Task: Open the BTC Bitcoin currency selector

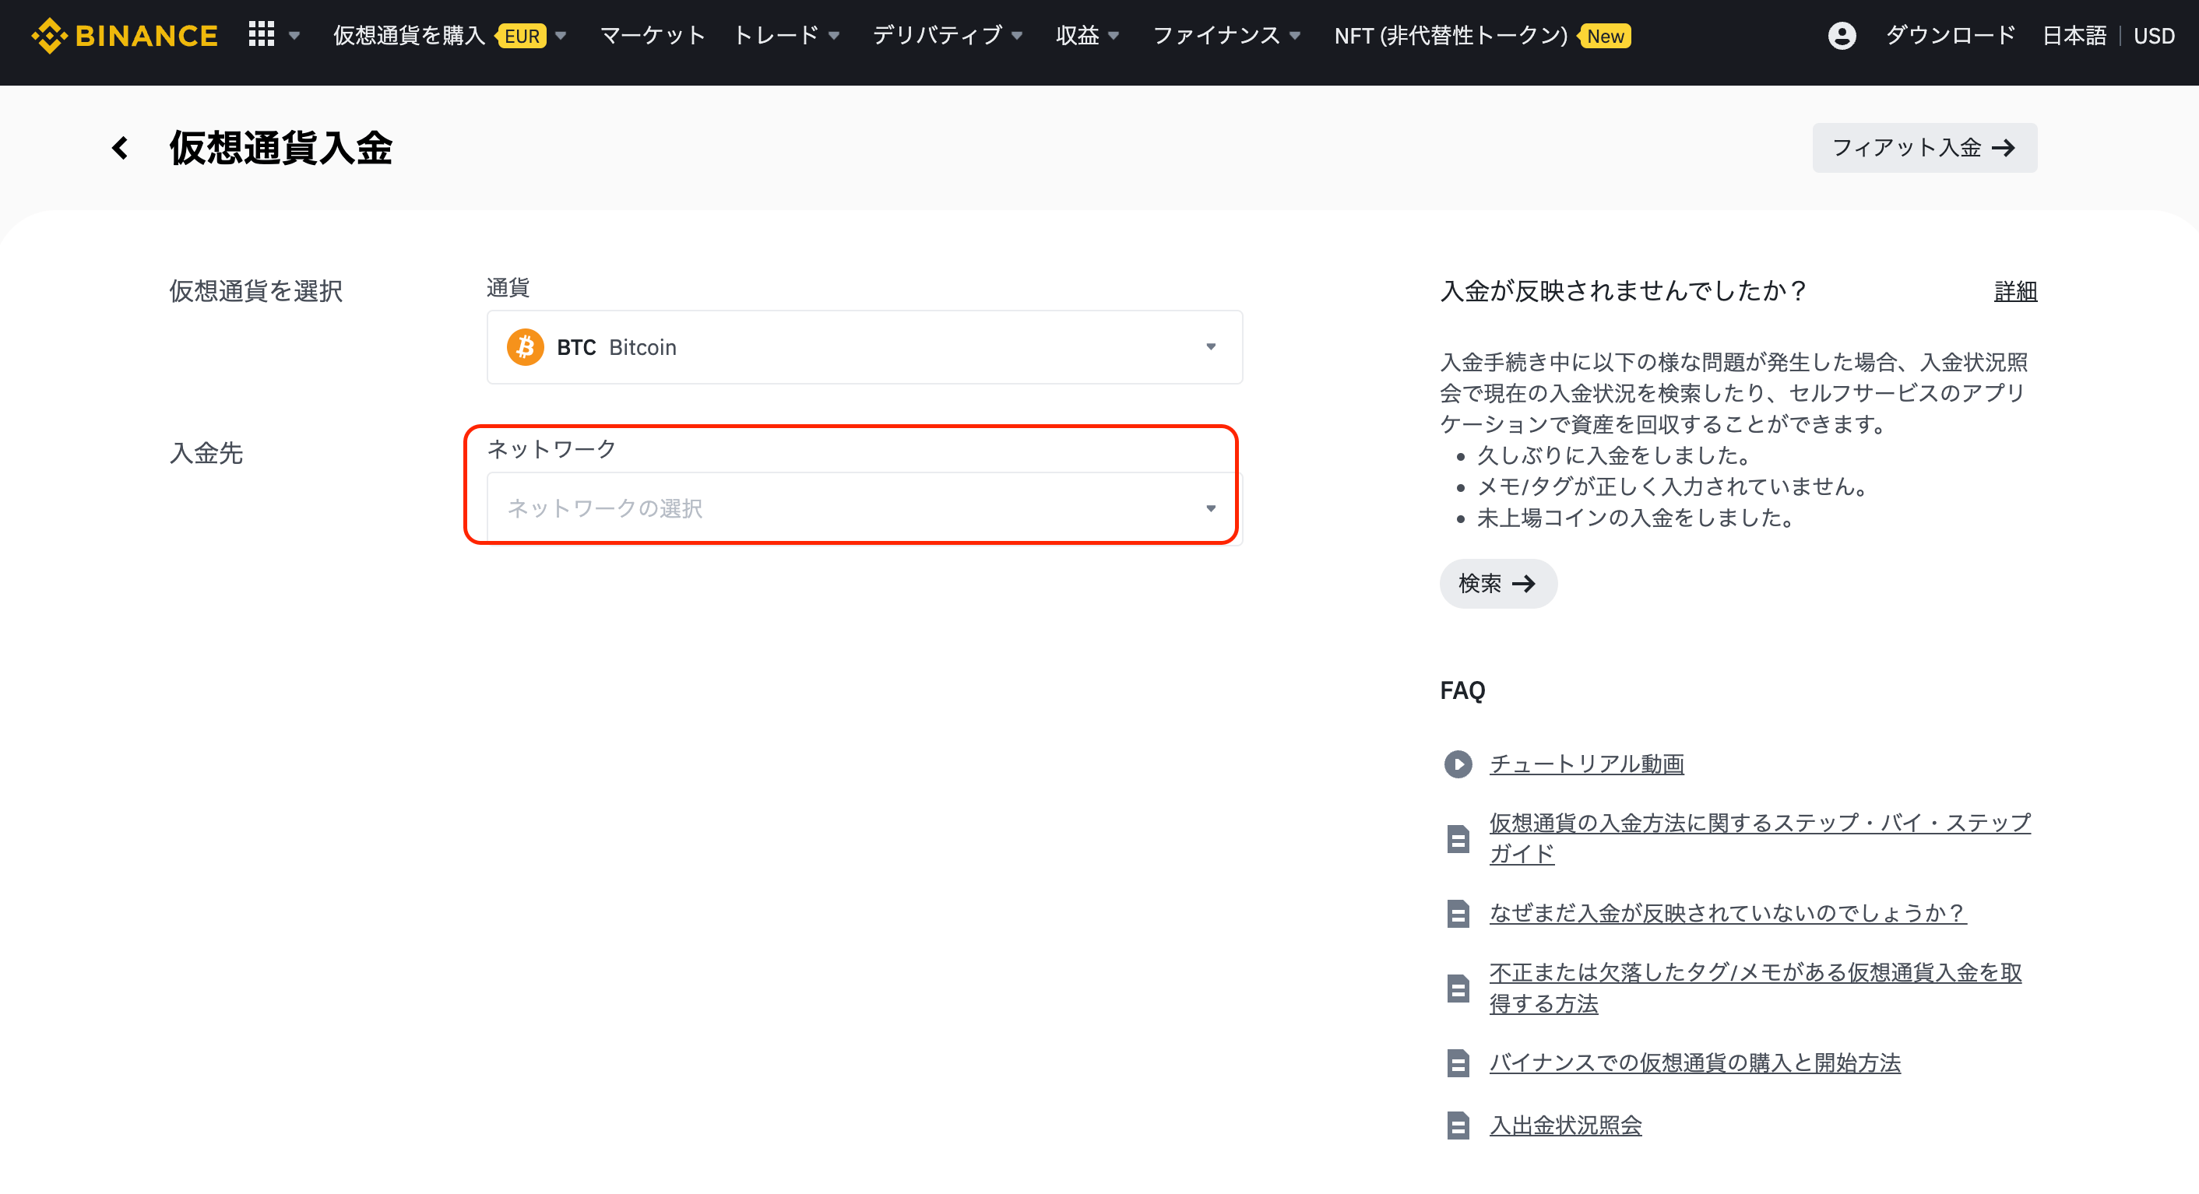Action: click(x=864, y=347)
